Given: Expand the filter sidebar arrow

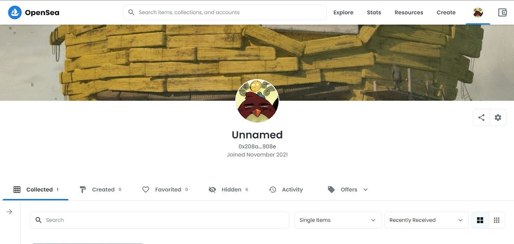Looking at the screenshot, I should pos(10,212).
